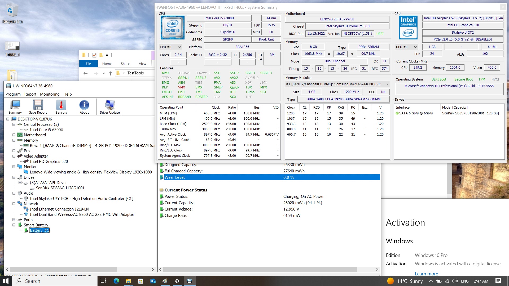Click the taskbar Search box

click(x=55, y=281)
